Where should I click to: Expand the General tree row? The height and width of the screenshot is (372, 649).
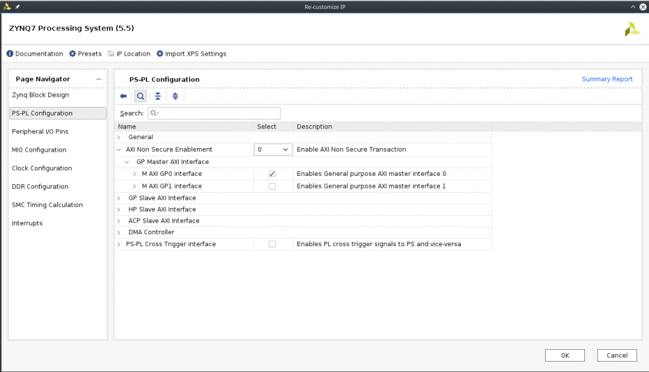119,137
